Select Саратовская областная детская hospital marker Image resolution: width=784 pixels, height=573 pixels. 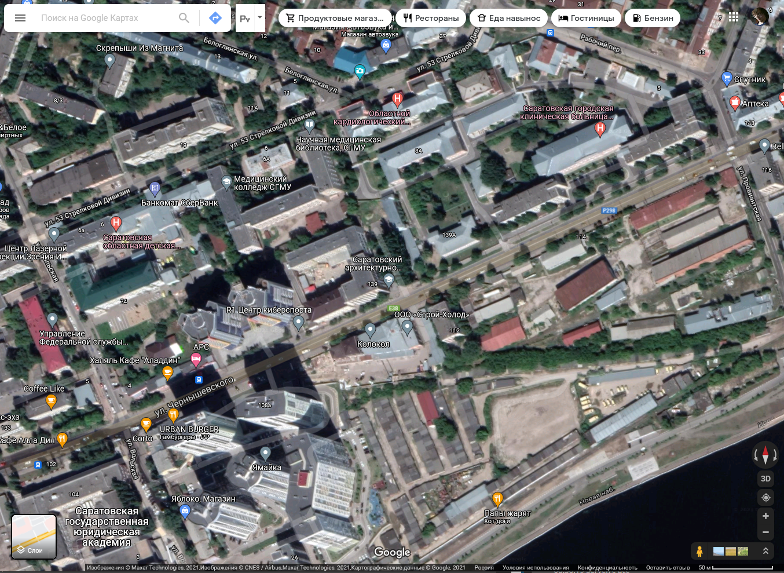tap(116, 223)
